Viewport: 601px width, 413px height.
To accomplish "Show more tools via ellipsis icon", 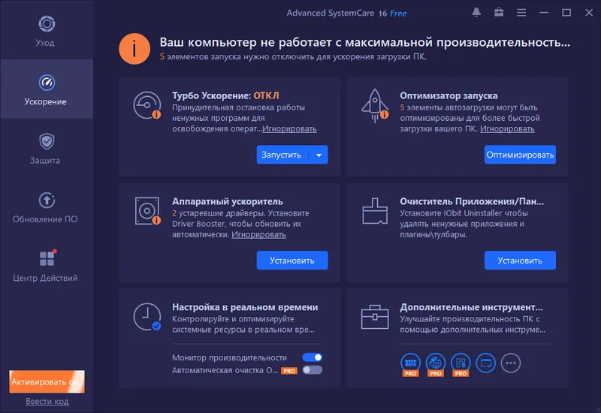I will pos(511,363).
